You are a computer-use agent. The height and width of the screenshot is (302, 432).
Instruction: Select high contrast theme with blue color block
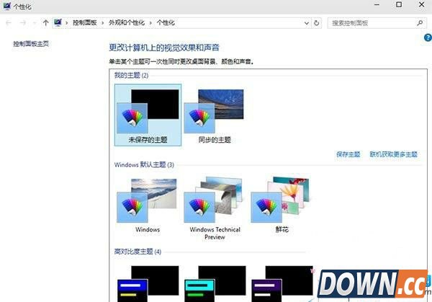148,283
